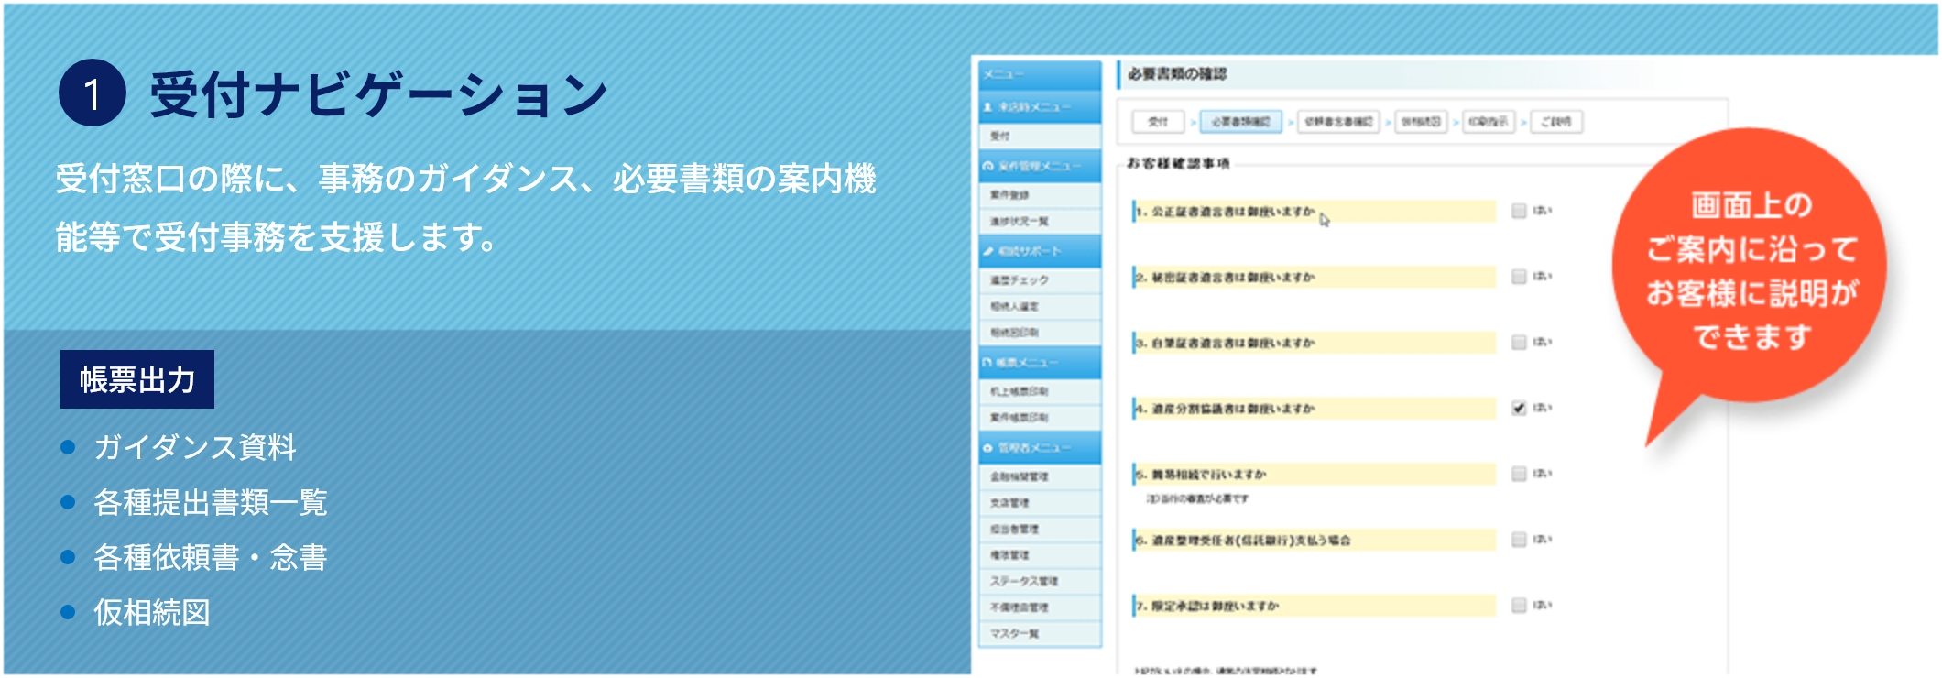Open 遺言チェック in the sidebar
1942x678 pixels.
(1040, 280)
